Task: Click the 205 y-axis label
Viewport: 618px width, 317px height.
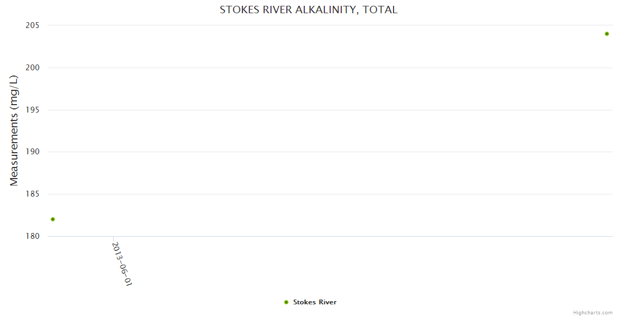Action: click(x=37, y=25)
